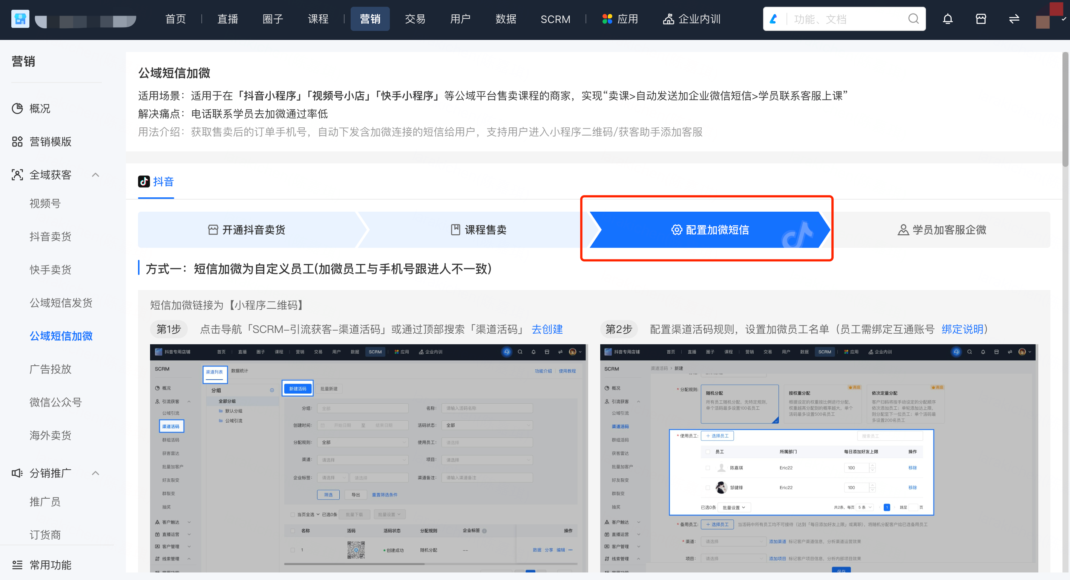
Task: Open 公域短信加微 in sidebar
Action: click(x=61, y=336)
